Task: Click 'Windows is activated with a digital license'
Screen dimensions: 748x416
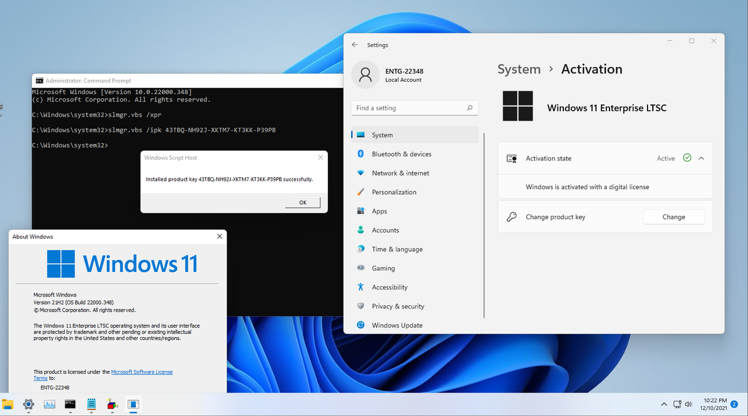Action: click(587, 187)
